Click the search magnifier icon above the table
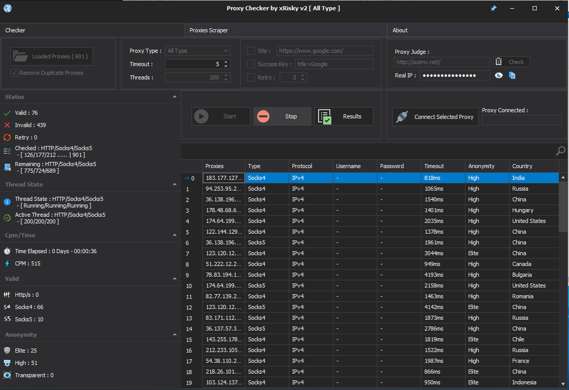The image size is (569, 390). coord(560,151)
